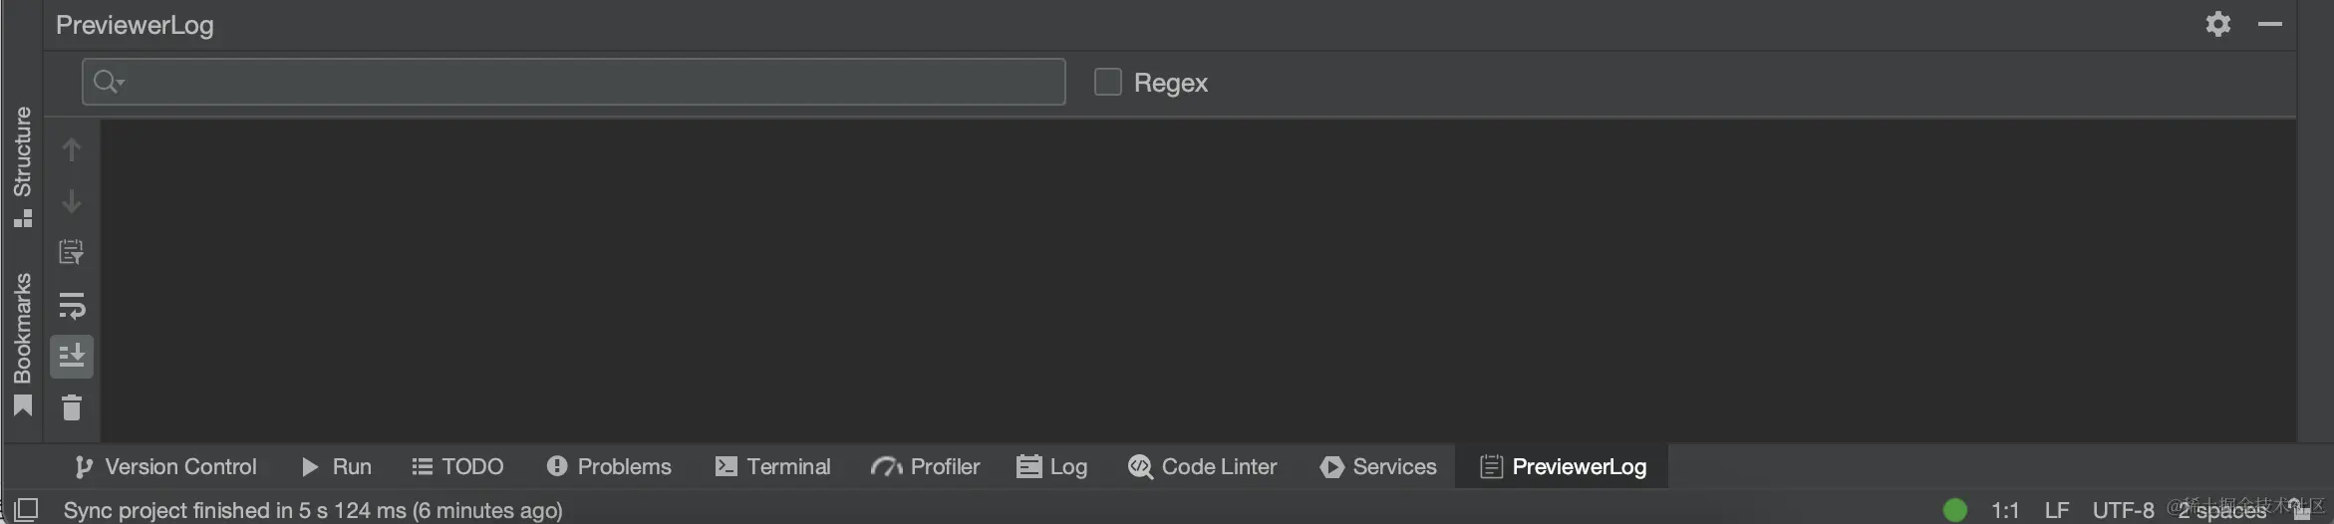2334x524 pixels.
Task: Toggle tool window bars icon in status bar
Action: (26, 510)
